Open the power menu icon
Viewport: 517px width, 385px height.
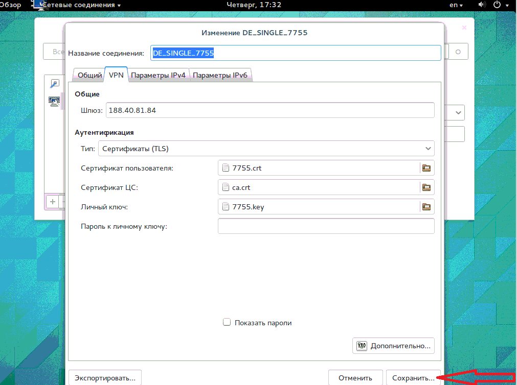500,5
